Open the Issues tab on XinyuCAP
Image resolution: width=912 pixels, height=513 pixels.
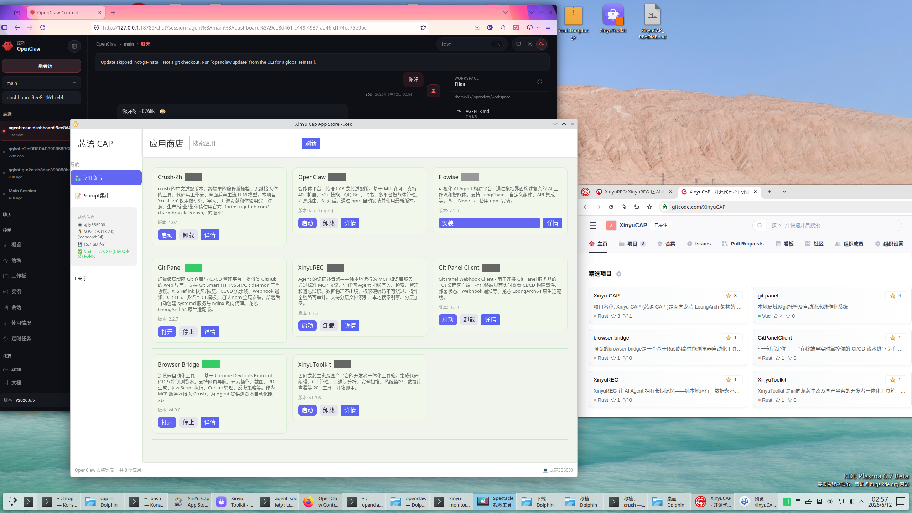pyautogui.click(x=699, y=244)
